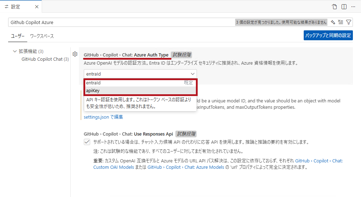Open the settings filter funnel
Screen dimensions: 361x197
(349, 22)
